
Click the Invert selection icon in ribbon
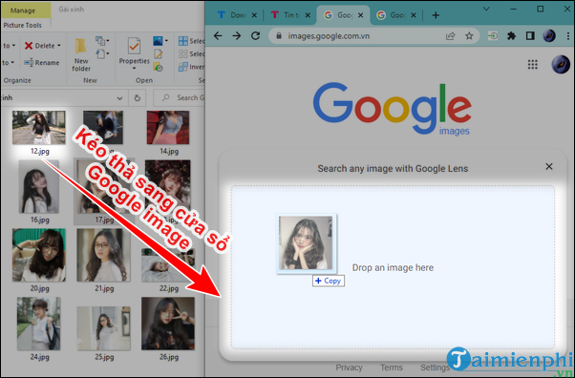point(183,67)
